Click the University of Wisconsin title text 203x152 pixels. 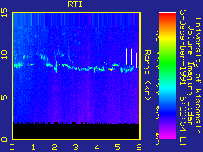pos(198,76)
